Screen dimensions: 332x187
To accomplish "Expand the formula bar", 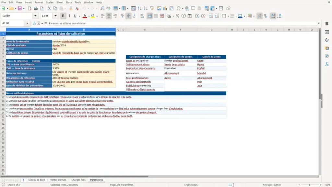I will coord(319,23).
